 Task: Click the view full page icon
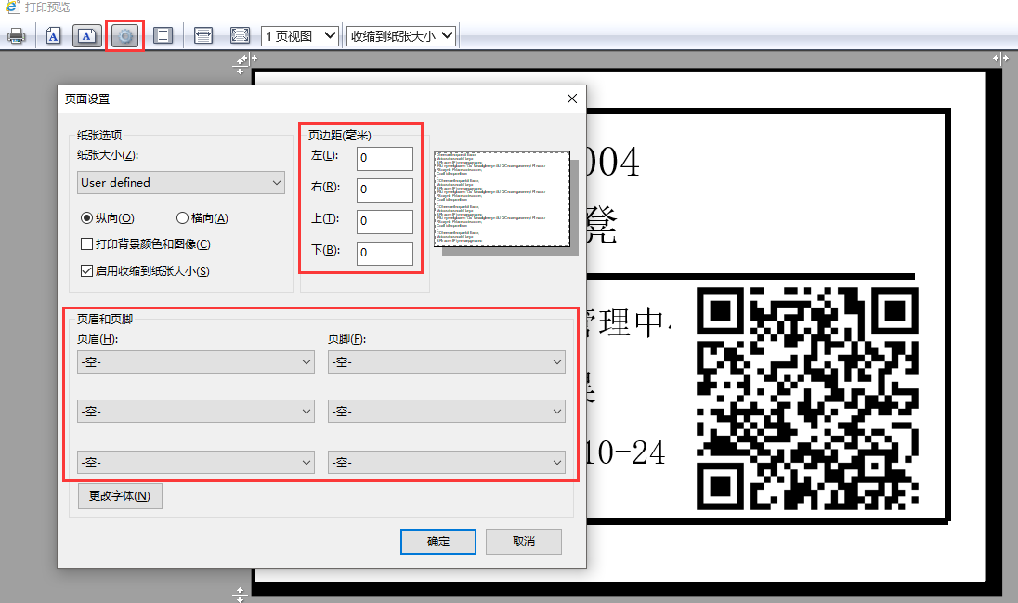pyautogui.click(x=240, y=35)
